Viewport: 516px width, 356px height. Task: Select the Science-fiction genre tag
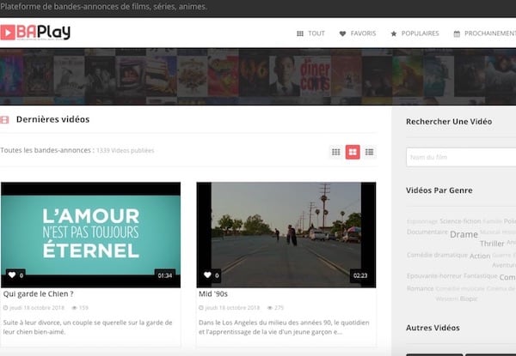point(460,221)
